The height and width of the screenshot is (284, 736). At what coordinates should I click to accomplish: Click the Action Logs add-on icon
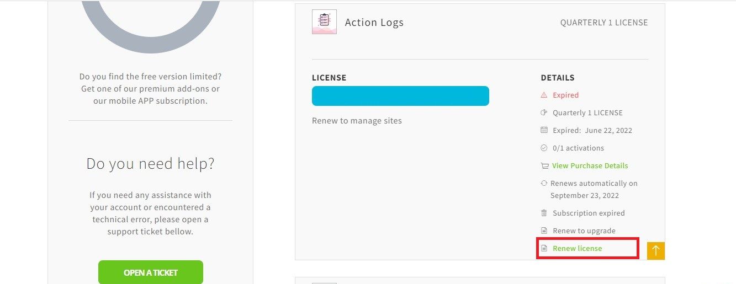coord(324,22)
